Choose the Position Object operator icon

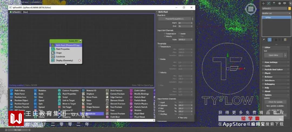11,100
